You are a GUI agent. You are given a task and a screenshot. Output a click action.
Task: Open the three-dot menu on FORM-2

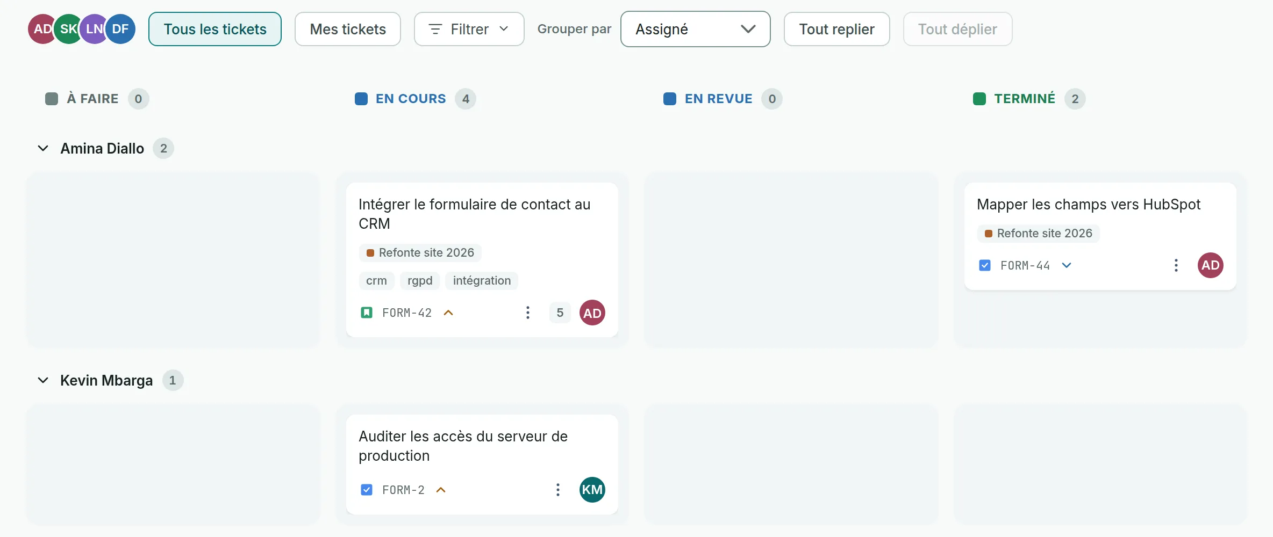558,490
